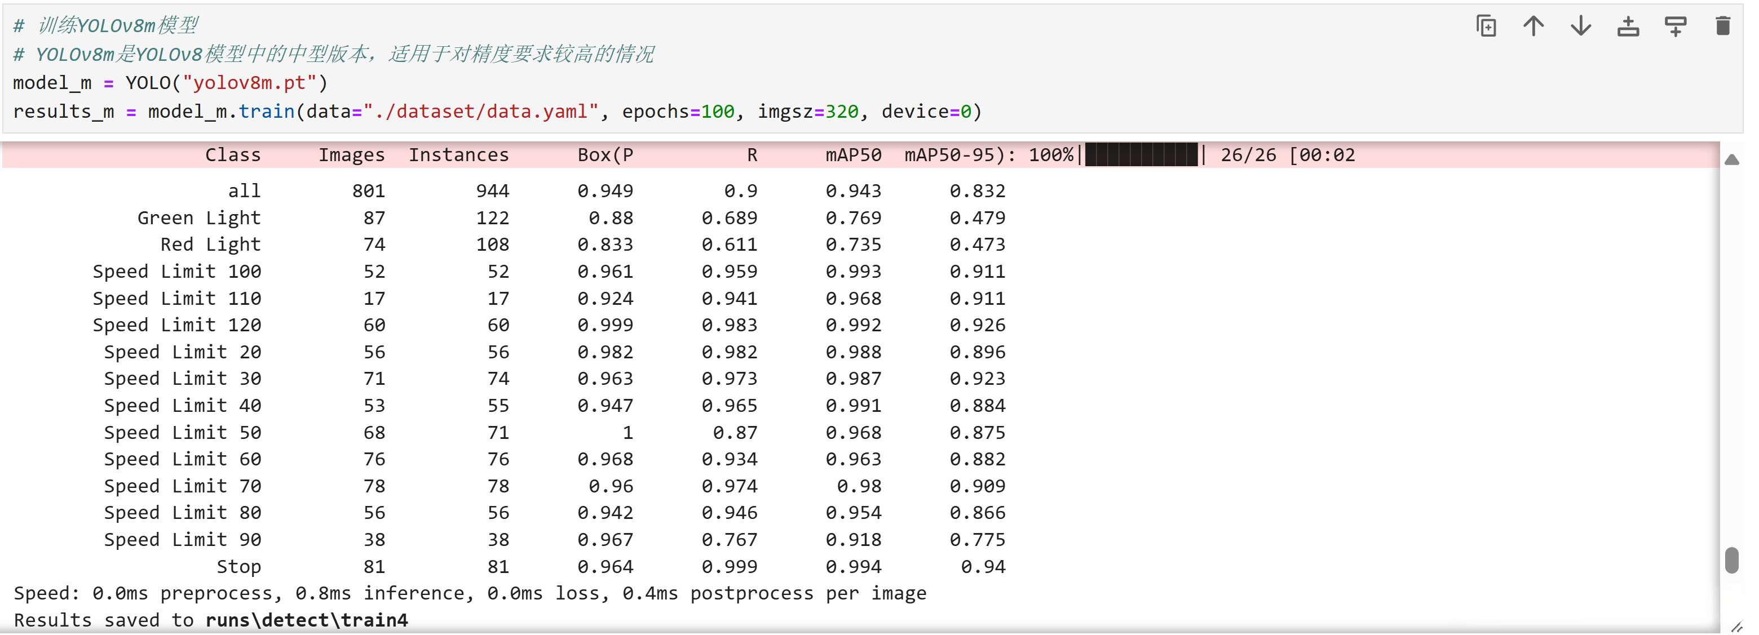The height and width of the screenshot is (635, 1759).
Task: Click the Green Light class row label
Action: (x=198, y=218)
